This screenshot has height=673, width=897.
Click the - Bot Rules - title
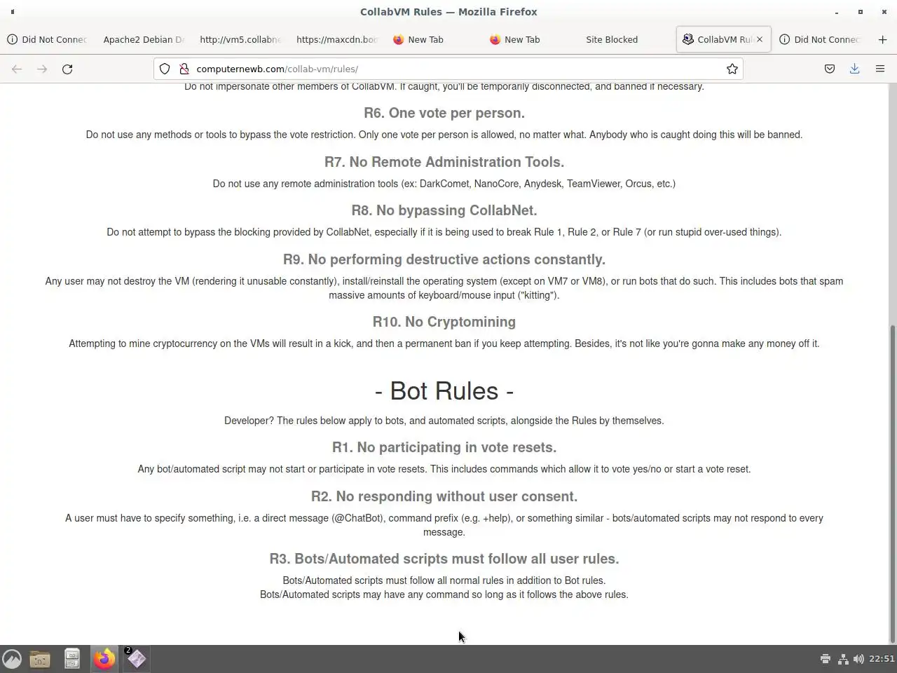[444, 391]
